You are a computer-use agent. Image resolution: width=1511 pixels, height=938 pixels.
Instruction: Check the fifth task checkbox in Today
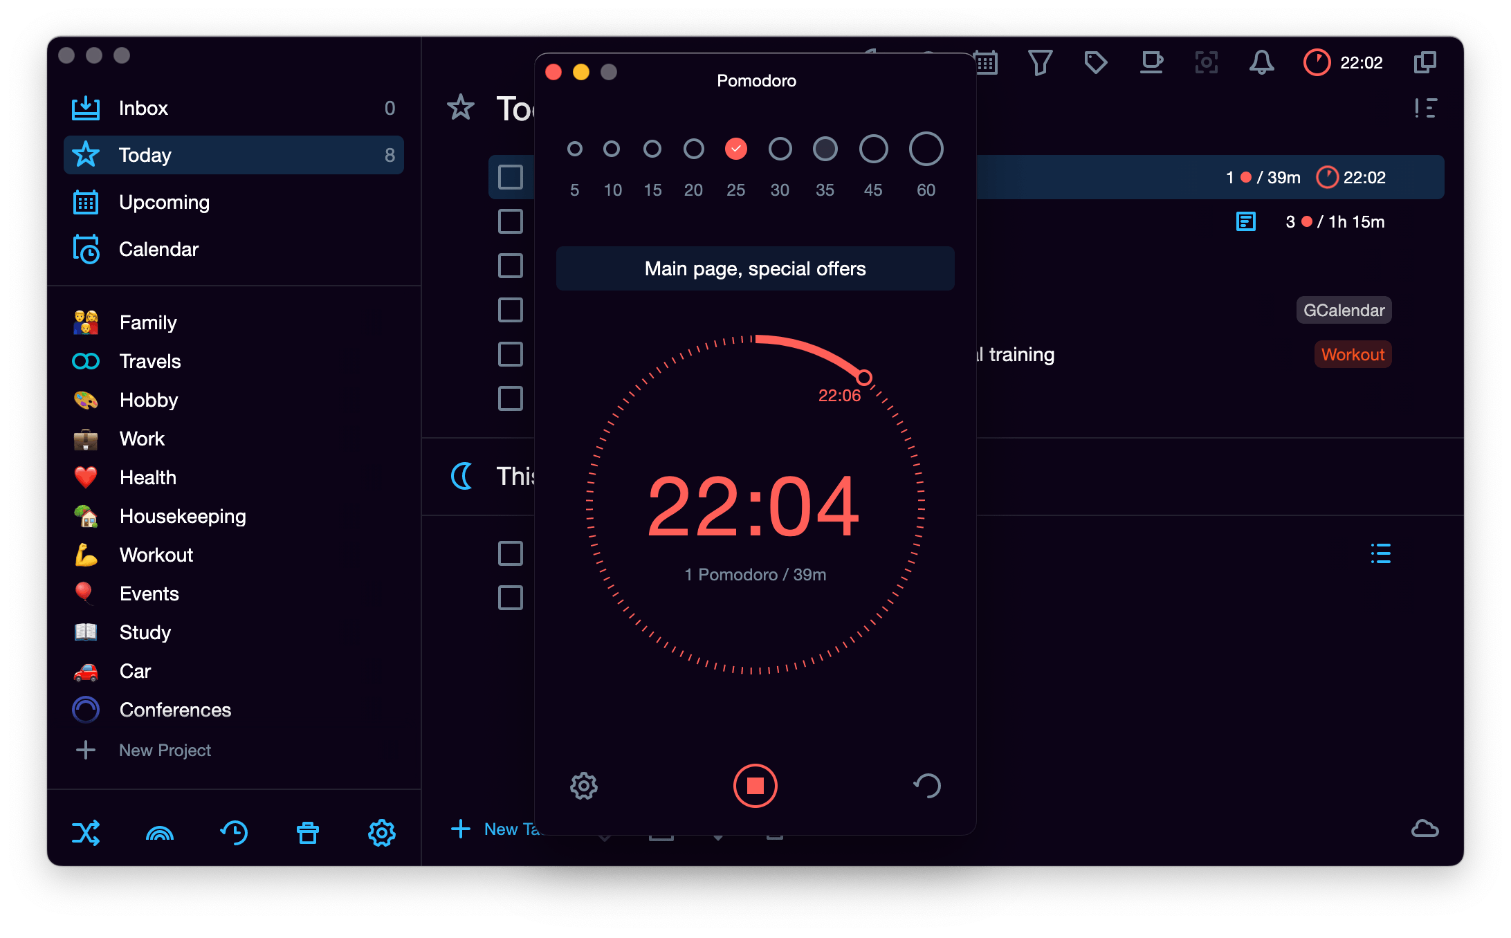coord(511,354)
